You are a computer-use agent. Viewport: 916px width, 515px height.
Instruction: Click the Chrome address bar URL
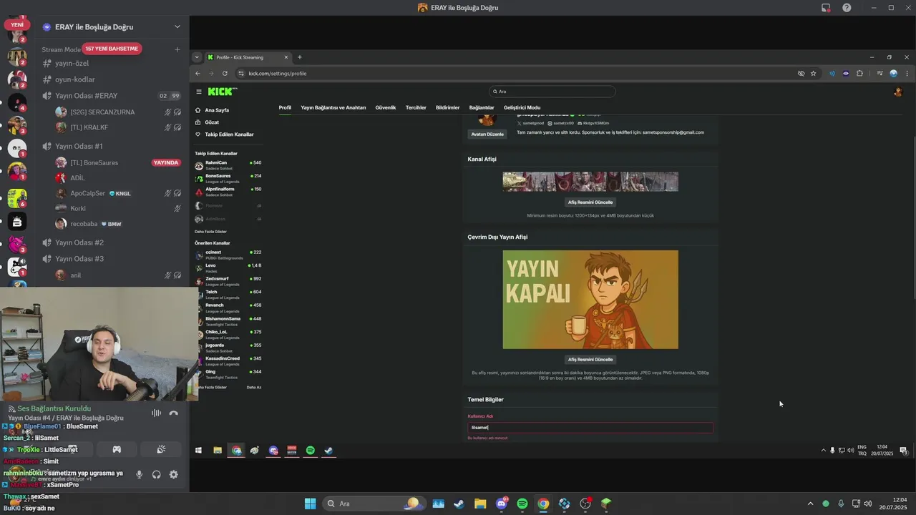pos(278,73)
